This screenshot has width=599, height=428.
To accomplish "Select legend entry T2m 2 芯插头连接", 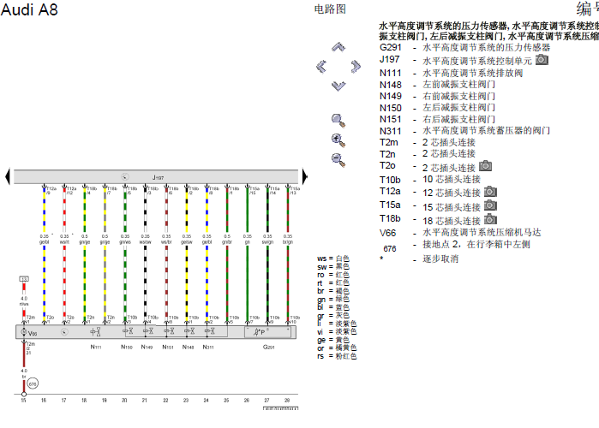I will click(428, 142).
